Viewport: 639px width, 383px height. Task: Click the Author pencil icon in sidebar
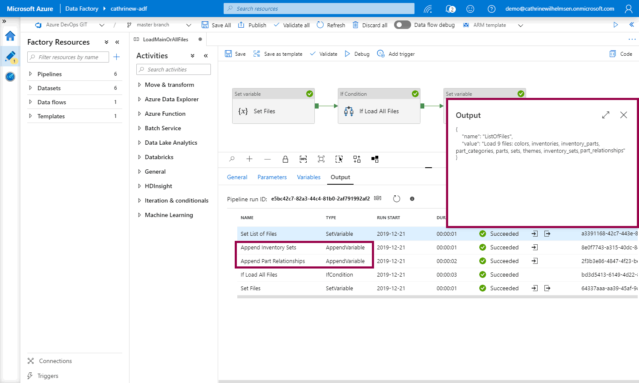click(10, 56)
